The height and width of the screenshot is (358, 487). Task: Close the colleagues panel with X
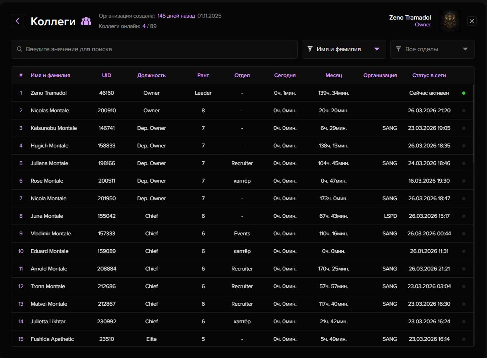pyautogui.click(x=472, y=21)
